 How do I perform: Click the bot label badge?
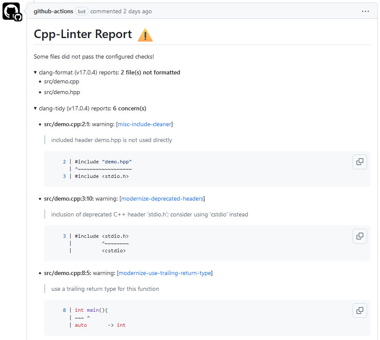coord(82,12)
